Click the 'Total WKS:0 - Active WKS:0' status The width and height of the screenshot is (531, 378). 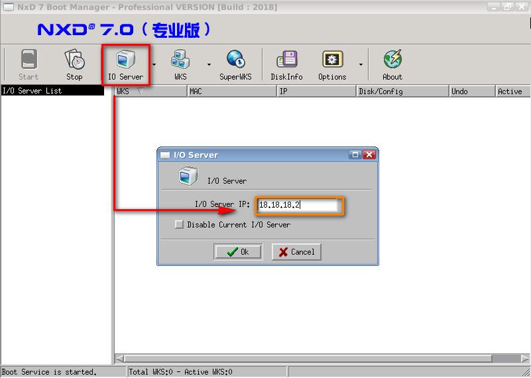[180, 372]
